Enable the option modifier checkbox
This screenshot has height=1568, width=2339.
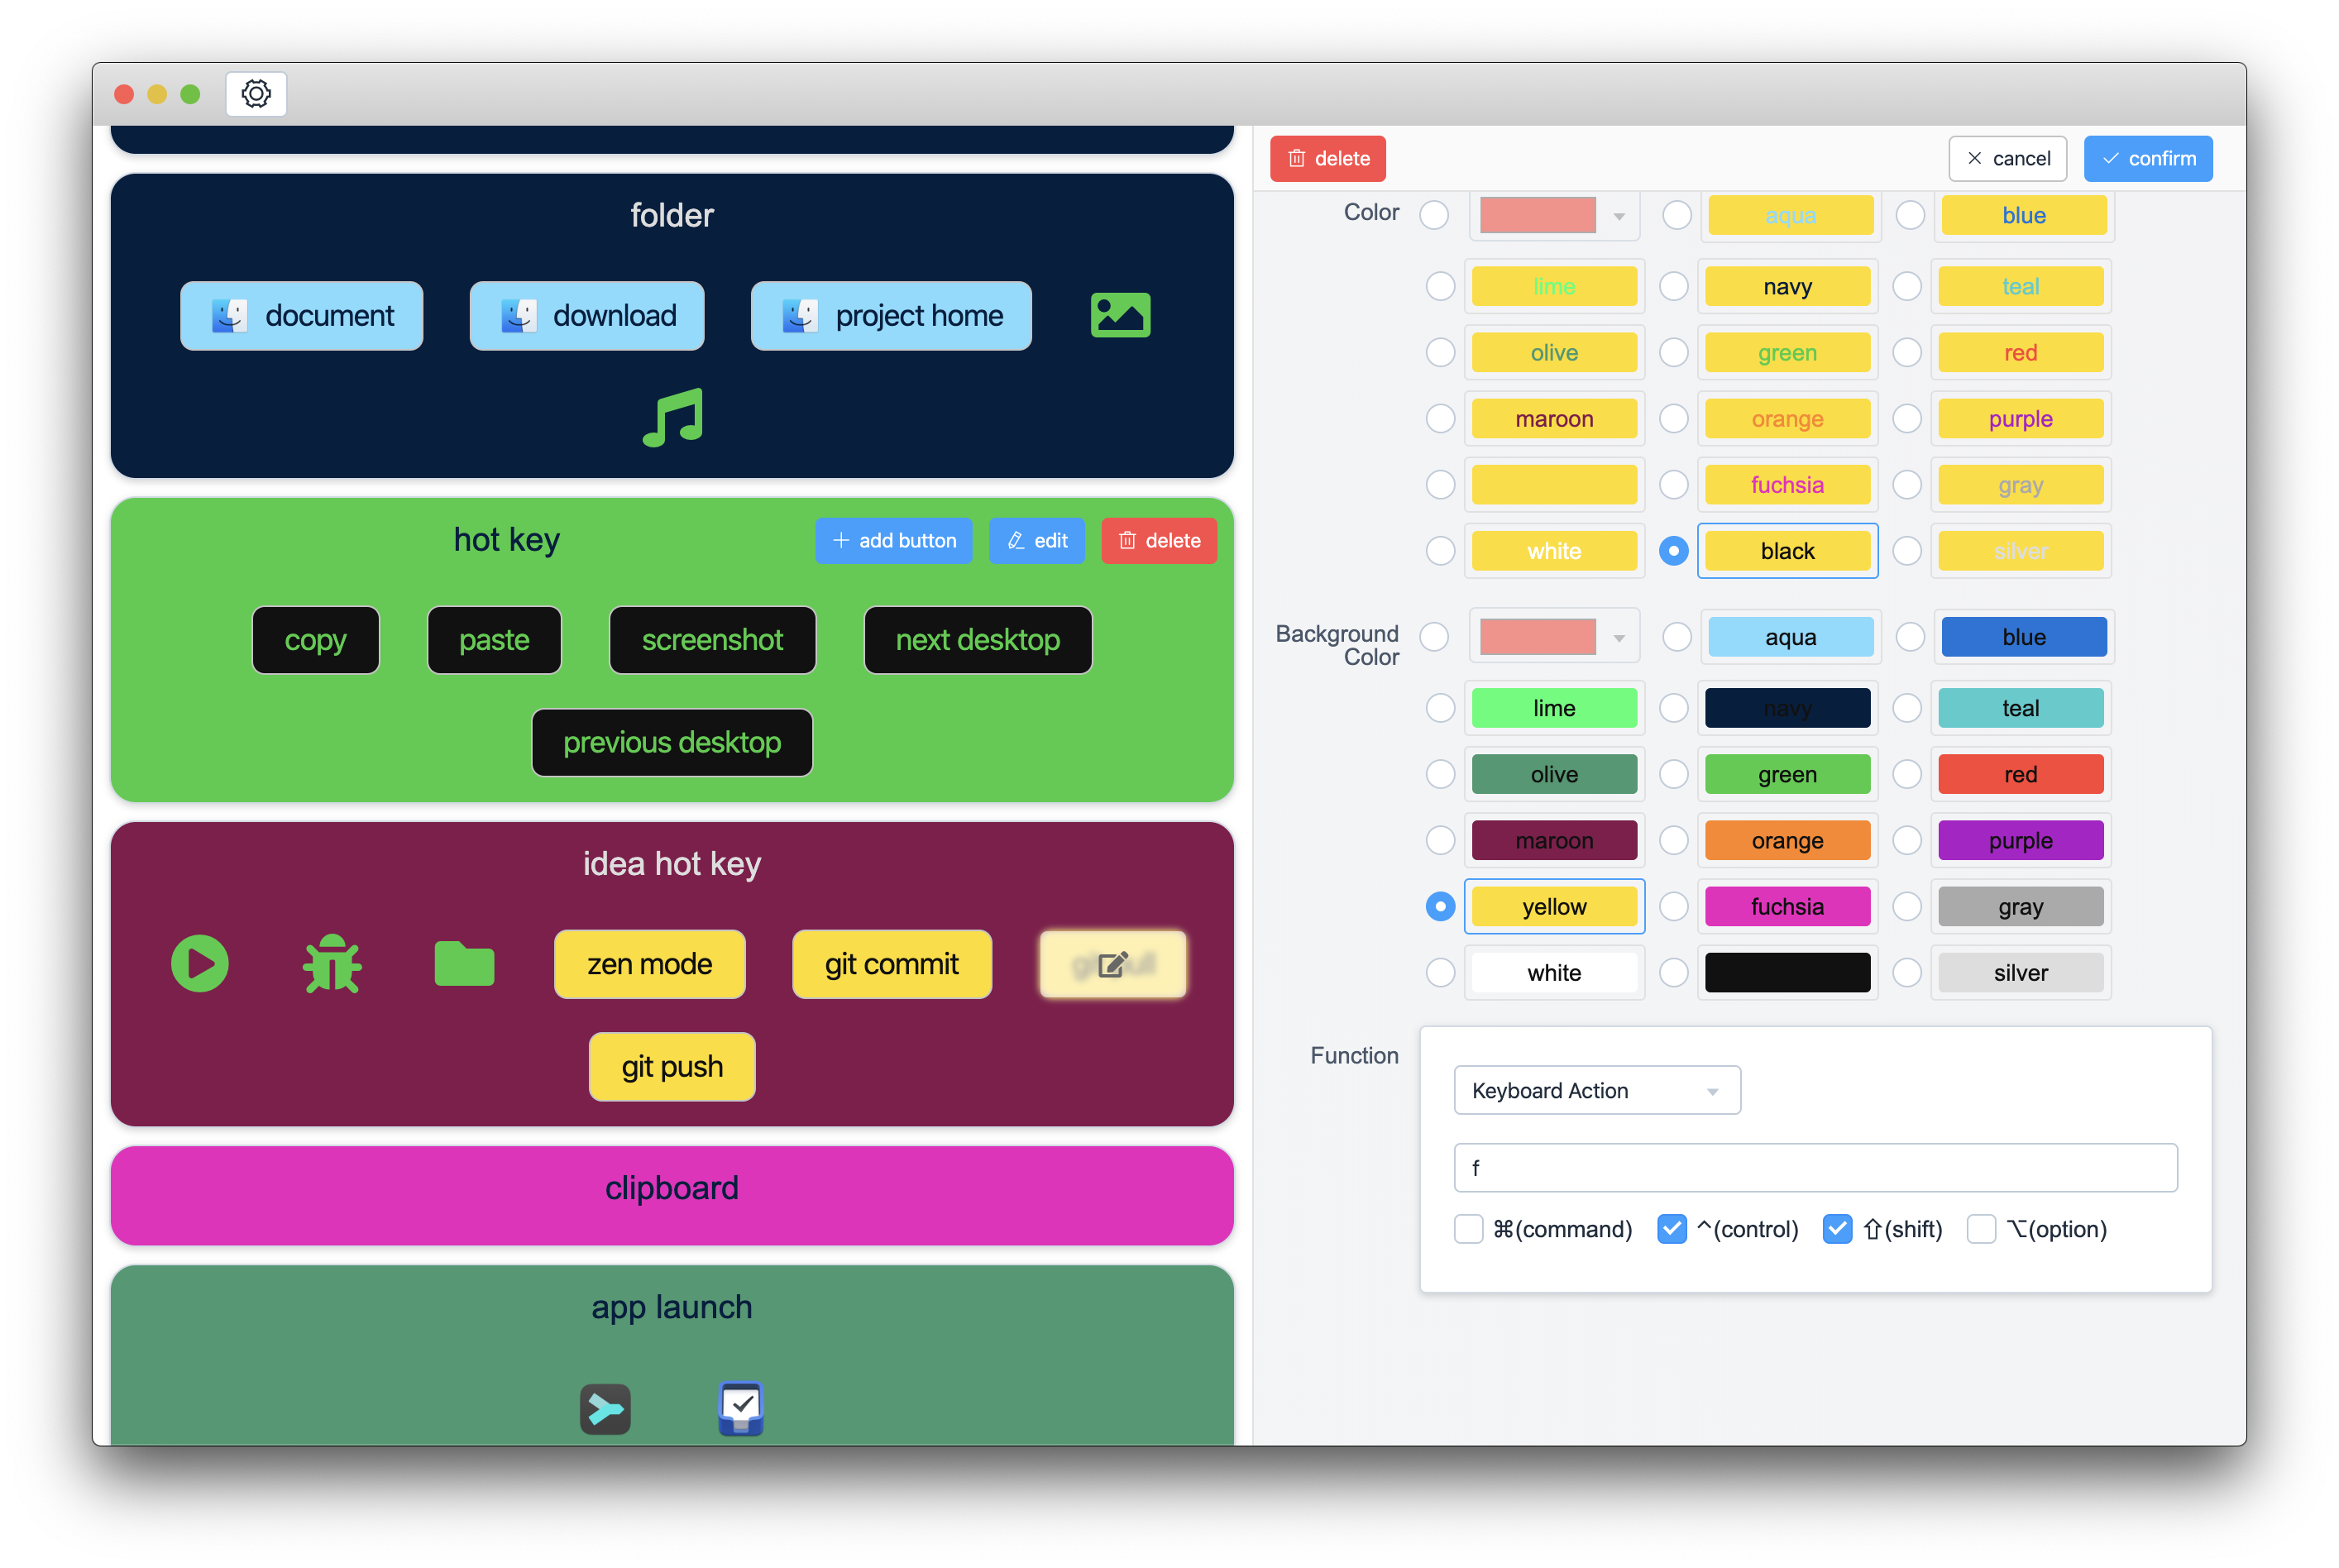[x=1980, y=1228]
